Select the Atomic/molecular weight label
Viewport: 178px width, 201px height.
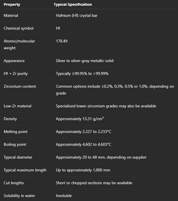(x=19, y=44)
